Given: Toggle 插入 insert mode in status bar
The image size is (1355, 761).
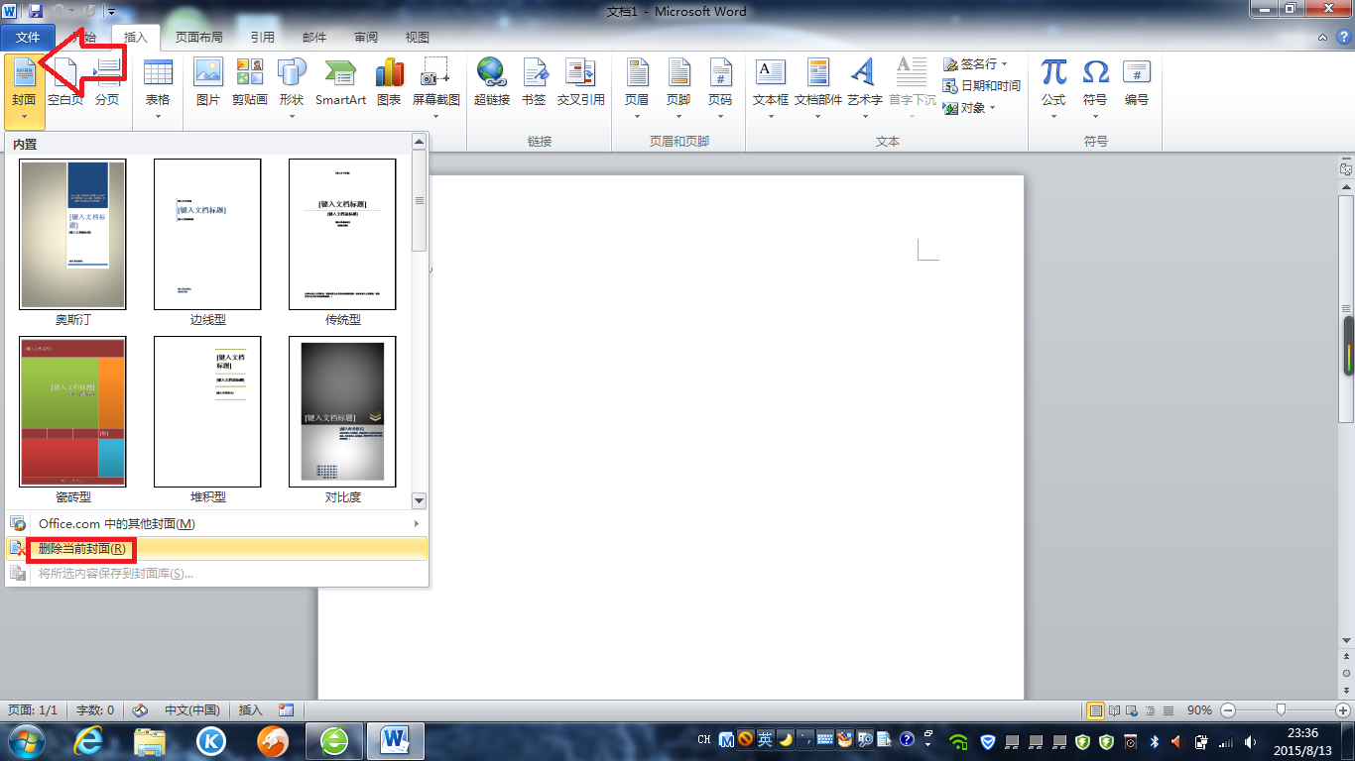Looking at the screenshot, I should click(251, 710).
